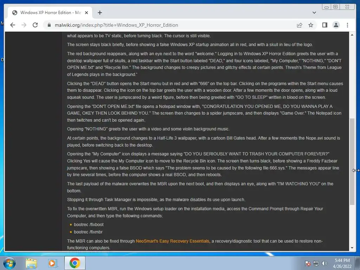Open the Chrome profile menu
Viewport: 360px width, 270px height.
coord(336,25)
